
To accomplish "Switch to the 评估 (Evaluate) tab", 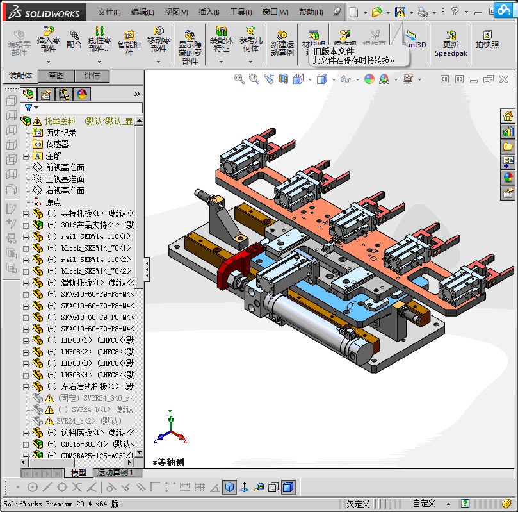I will pos(92,76).
